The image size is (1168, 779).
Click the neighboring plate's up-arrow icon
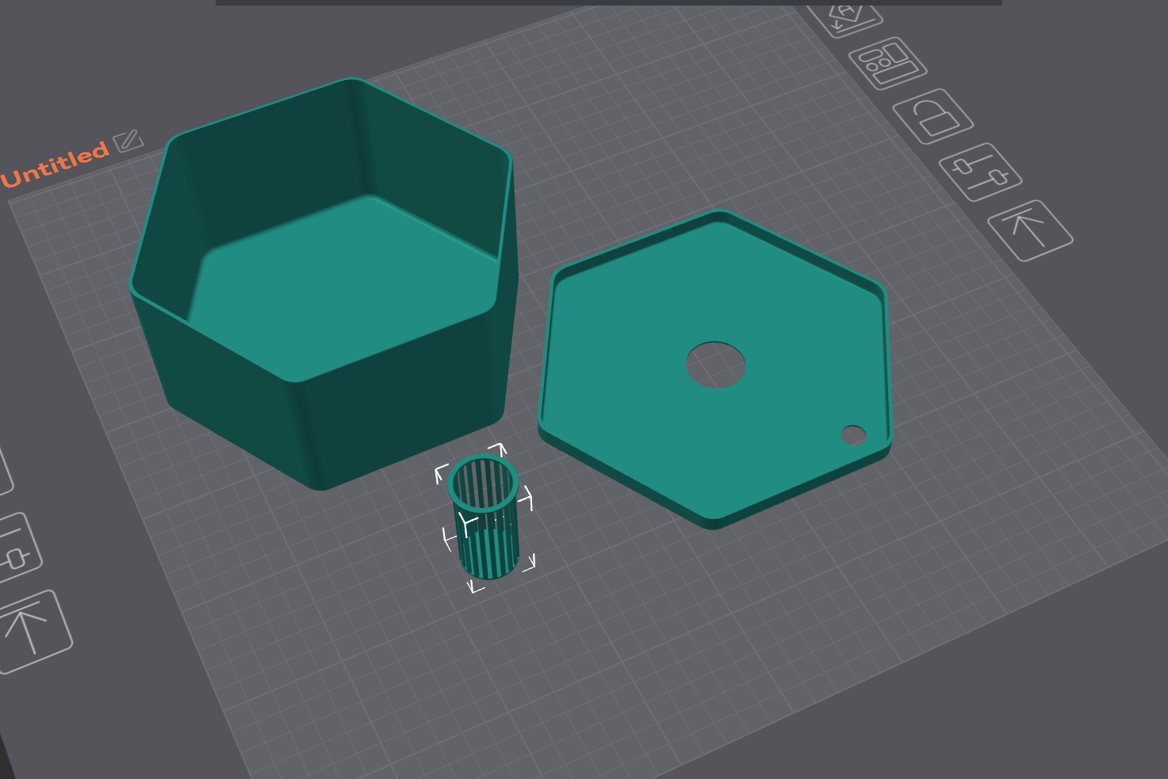(x=31, y=632)
